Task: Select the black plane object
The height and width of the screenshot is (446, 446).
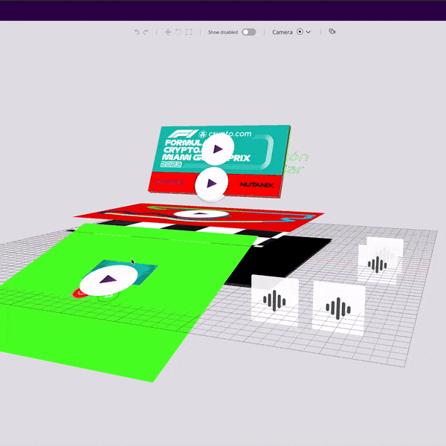Action: pos(282,259)
